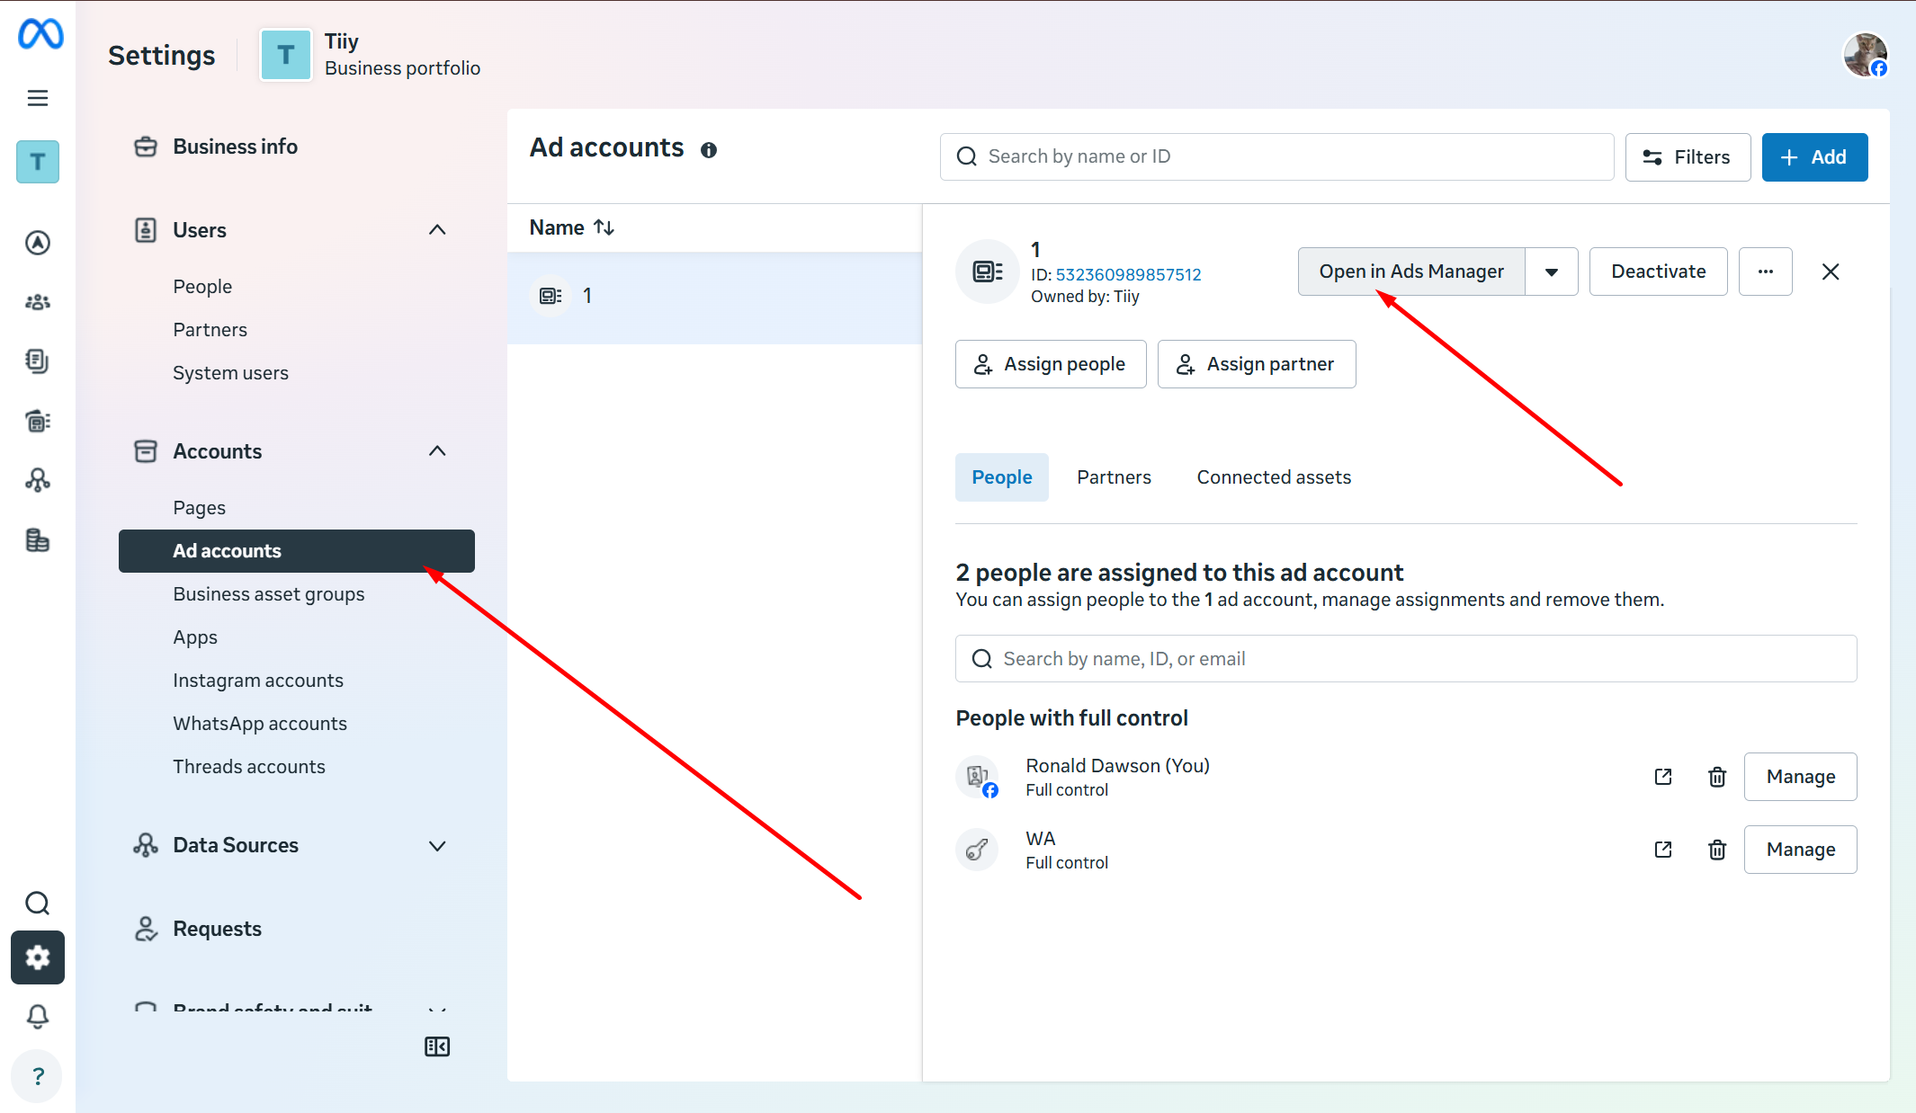This screenshot has width=1916, height=1113.
Task: Open Instagram accounts in sidebar
Action: click(x=258, y=681)
